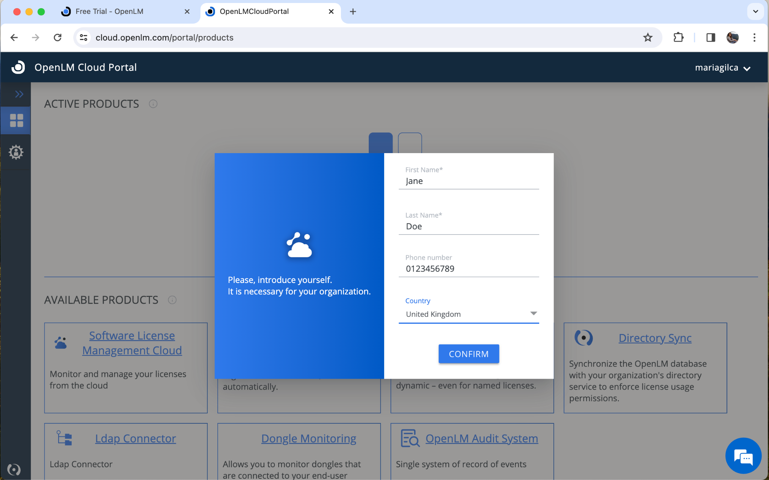Screen dimensions: 769x480
Task: Expand the sidebar with double-chevron icon
Action: 19,94
